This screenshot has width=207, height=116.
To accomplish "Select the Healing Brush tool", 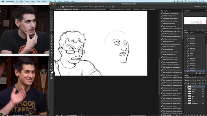I will pos(51,30).
